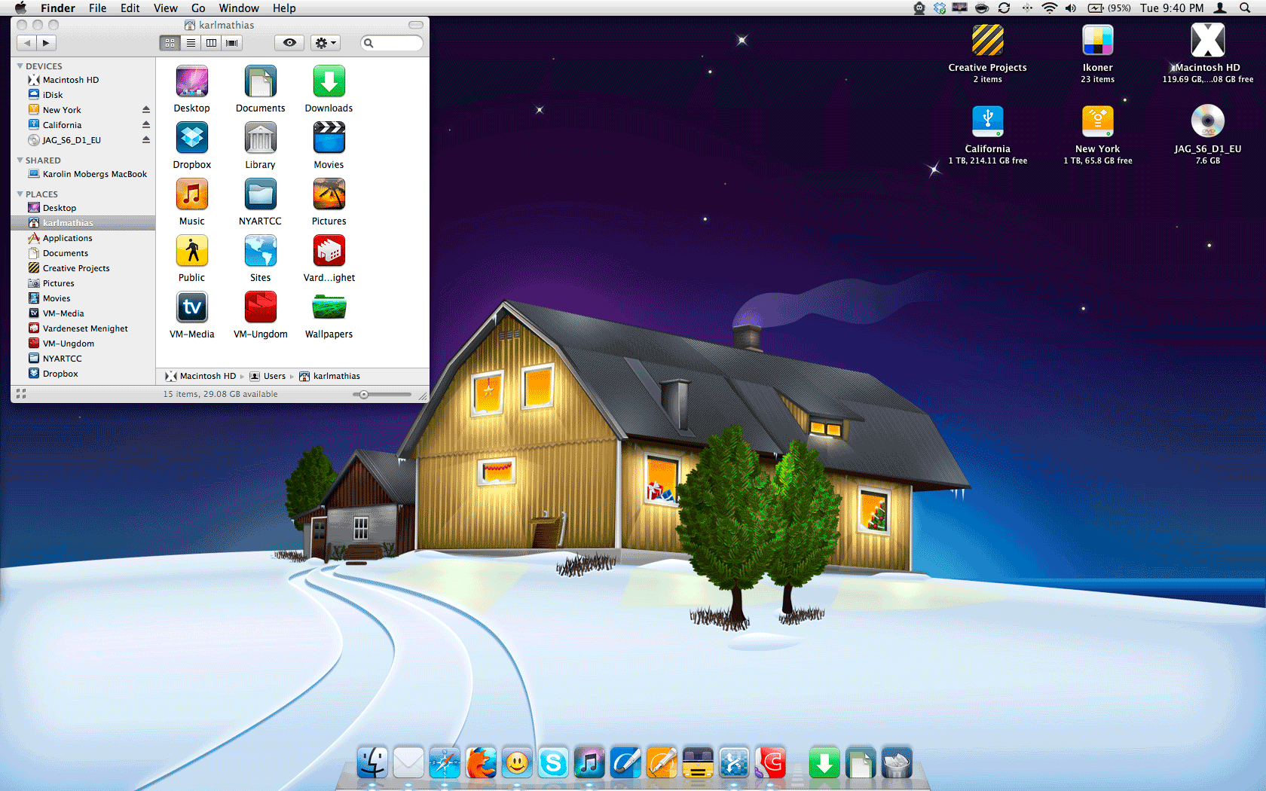Viewport: 1266px width, 791px height.
Task: Click the Quick Look eye button
Action: tap(289, 43)
